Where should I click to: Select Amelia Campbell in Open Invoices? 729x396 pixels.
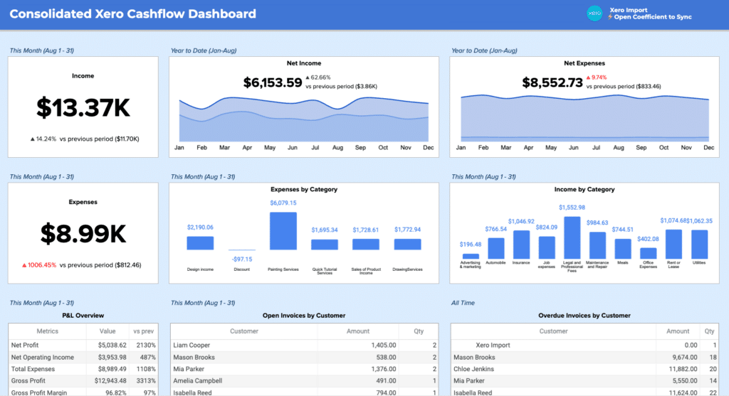198,380
